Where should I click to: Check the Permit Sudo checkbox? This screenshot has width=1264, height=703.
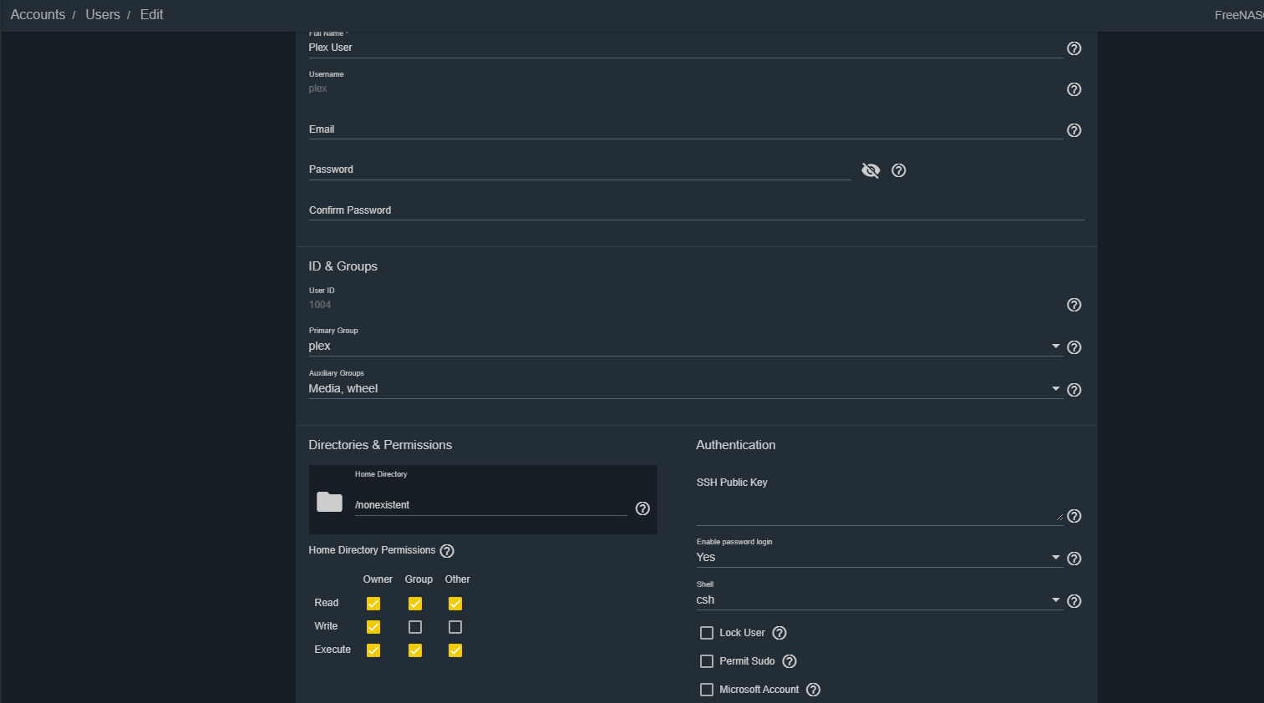click(x=707, y=661)
